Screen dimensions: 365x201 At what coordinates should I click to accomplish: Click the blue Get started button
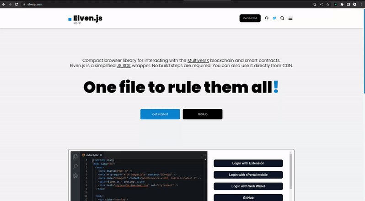160,114
